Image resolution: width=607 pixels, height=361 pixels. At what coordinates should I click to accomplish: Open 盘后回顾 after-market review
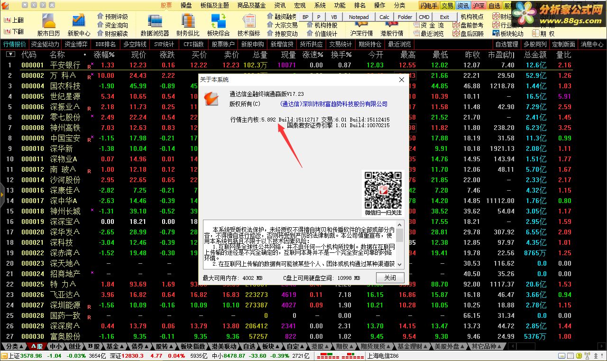click(x=468, y=34)
